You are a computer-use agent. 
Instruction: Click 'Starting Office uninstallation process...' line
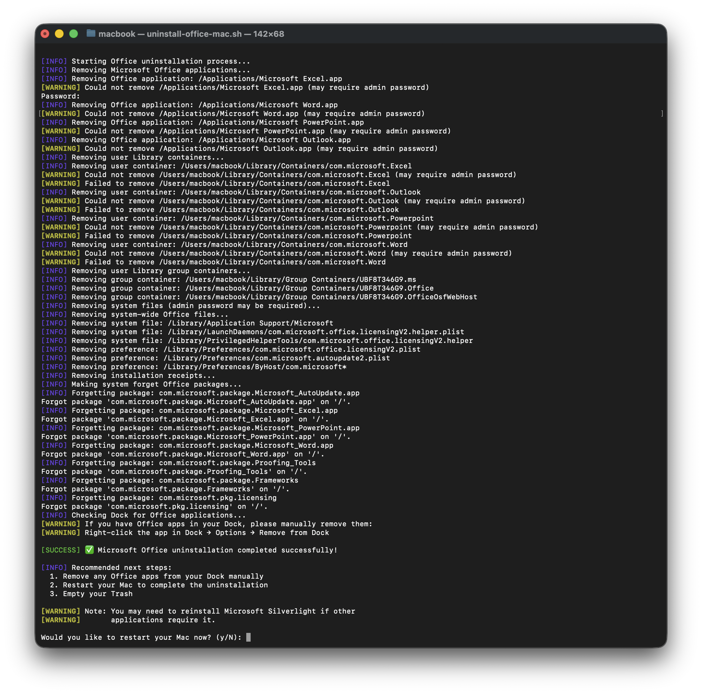point(161,61)
